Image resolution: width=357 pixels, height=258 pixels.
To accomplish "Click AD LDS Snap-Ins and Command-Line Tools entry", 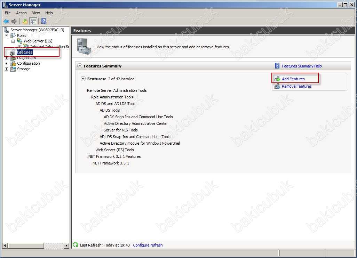I will click(135, 137).
